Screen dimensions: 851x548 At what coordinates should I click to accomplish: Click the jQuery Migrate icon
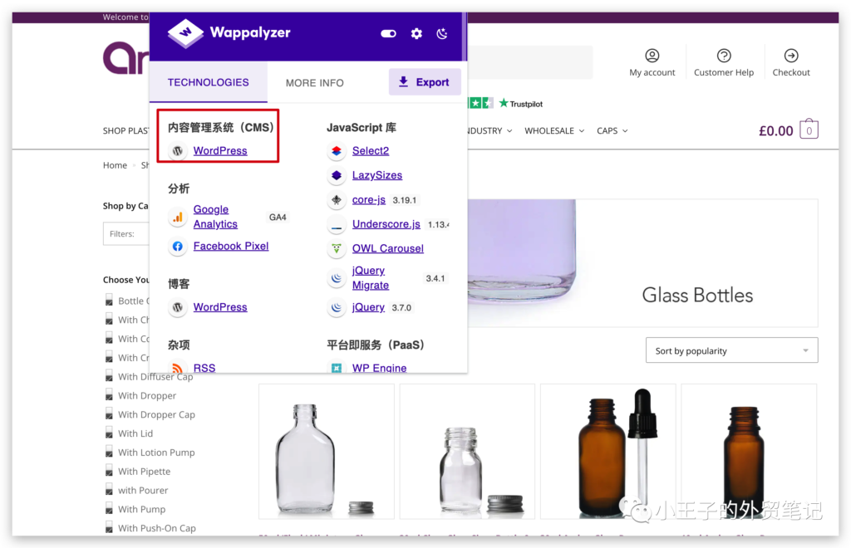337,278
